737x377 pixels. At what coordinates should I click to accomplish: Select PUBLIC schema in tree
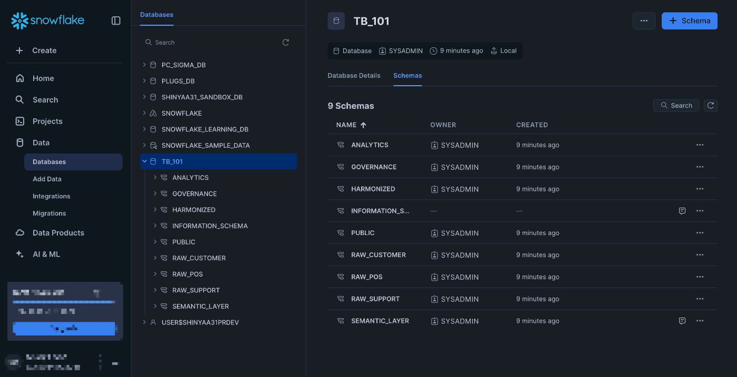[x=184, y=242]
